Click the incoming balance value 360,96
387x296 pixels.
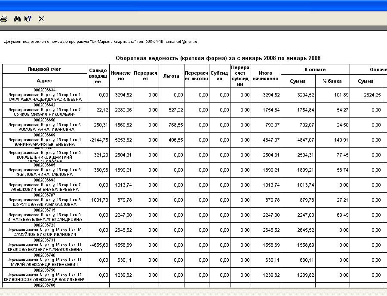tap(101, 170)
